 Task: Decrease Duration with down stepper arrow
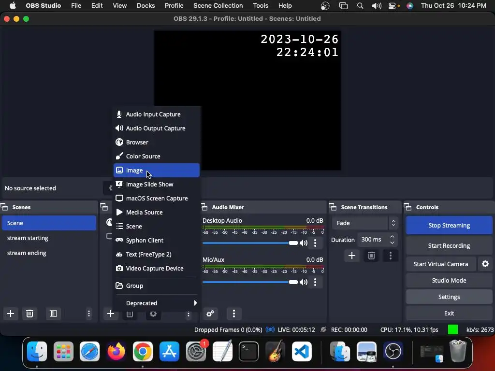pos(392,243)
